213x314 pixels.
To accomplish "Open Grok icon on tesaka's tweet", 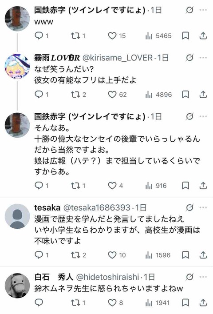I will (x=189, y=208).
